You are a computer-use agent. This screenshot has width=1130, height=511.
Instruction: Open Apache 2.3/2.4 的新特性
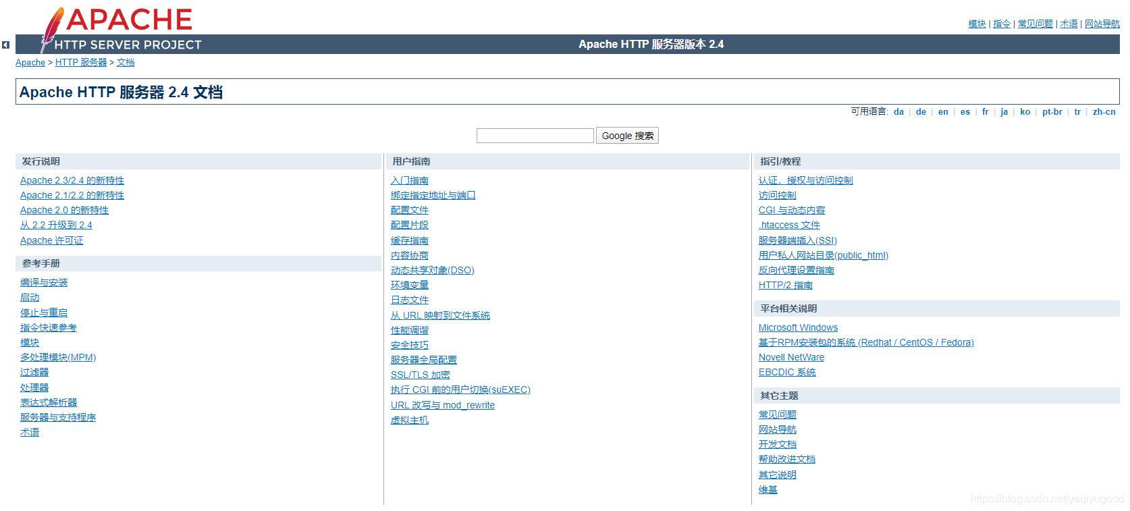[x=72, y=180]
